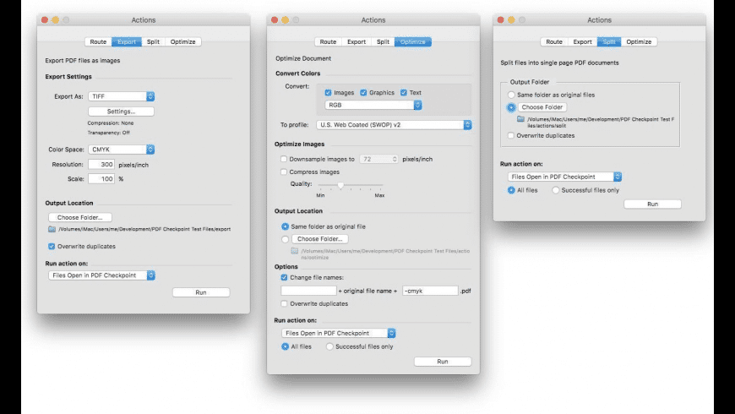Click Resolution field showing 300
735x414 pixels.
[x=101, y=165]
